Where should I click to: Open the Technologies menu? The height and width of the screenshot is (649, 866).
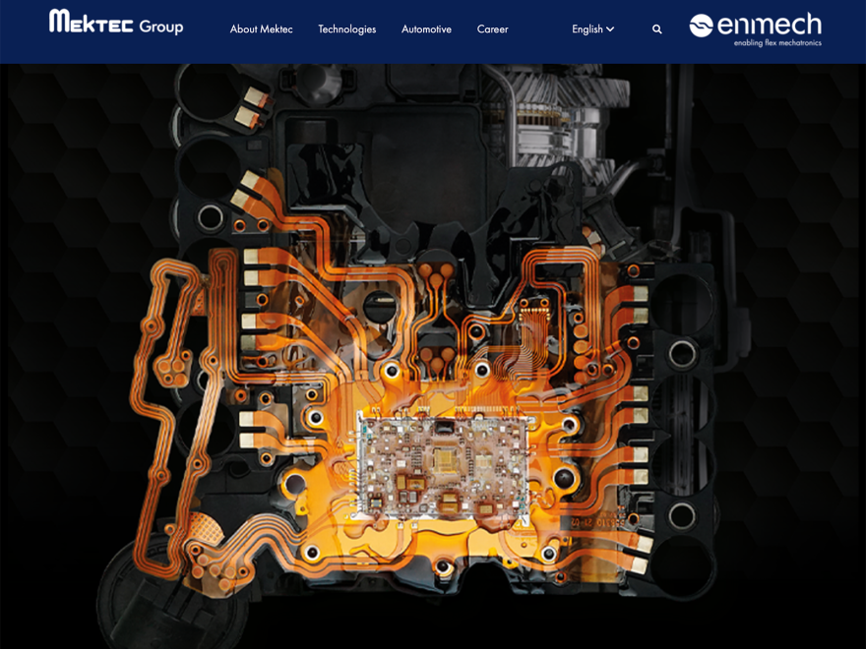click(x=346, y=29)
